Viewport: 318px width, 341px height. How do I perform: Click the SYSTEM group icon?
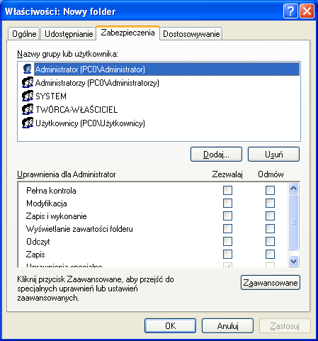28,96
